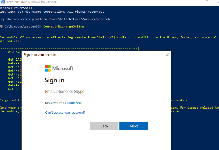Click the Sign in to your account dialog title
The height and width of the screenshot is (150, 219).
40,55
